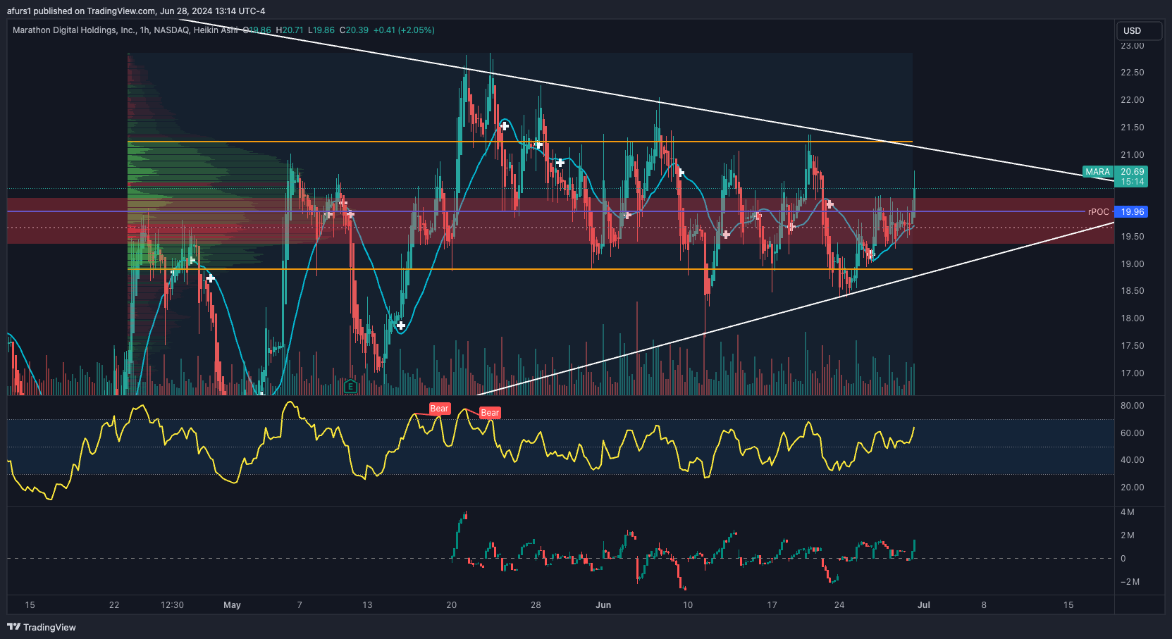Click the 15:14 bar countdown label

click(1132, 182)
